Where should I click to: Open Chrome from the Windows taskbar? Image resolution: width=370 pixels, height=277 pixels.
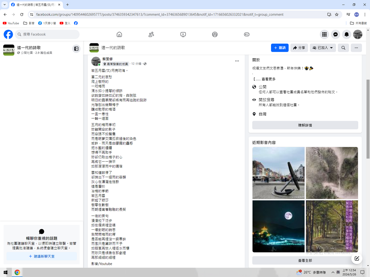click(x=17, y=272)
